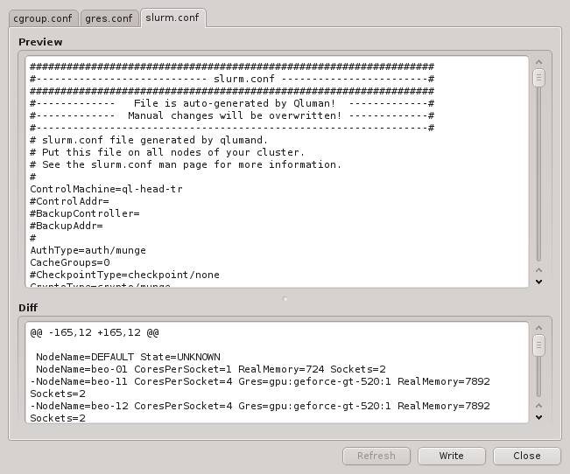Click the Refresh button

[376, 456]
